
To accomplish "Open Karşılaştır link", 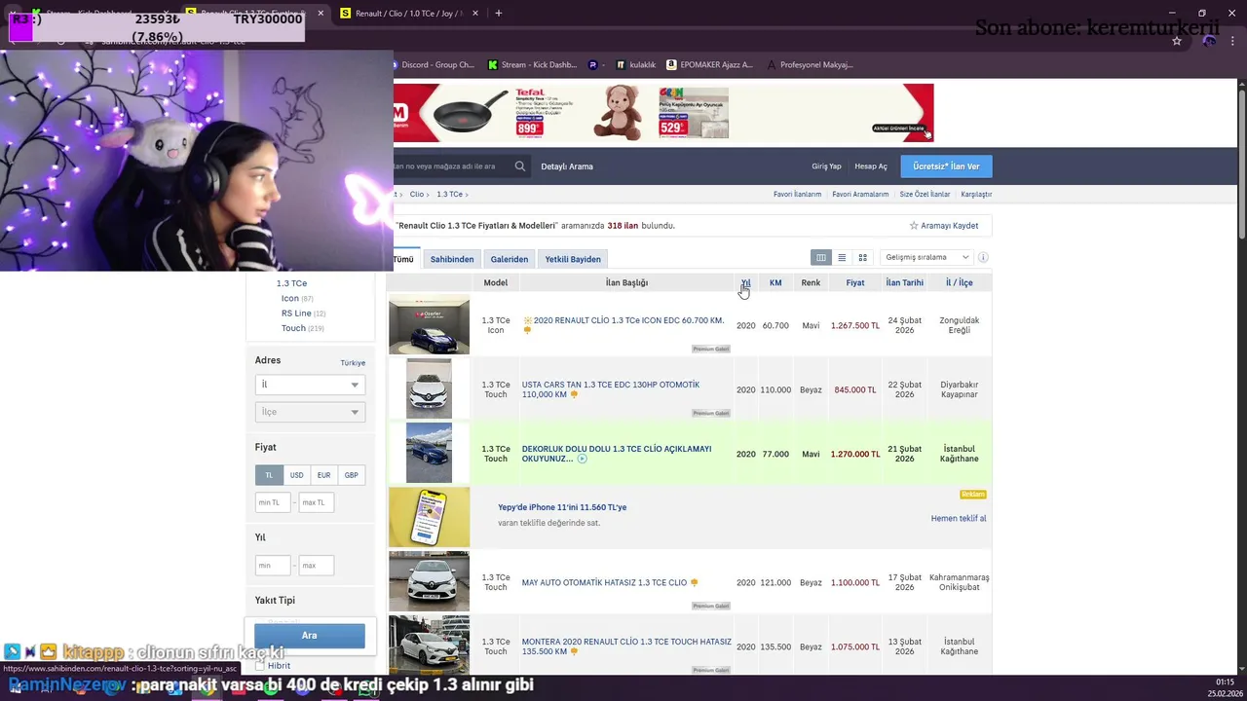I will (x=976, y=195).
